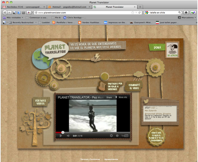Click the video Share button

pos(109,97)
